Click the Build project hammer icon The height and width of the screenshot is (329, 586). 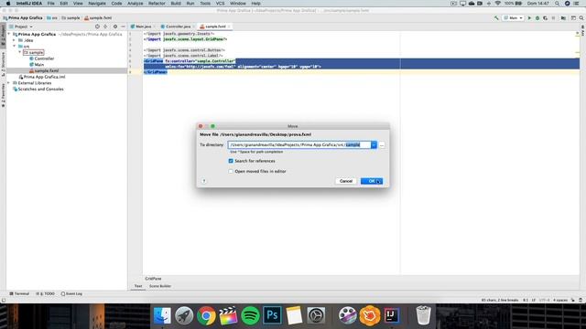496,18
